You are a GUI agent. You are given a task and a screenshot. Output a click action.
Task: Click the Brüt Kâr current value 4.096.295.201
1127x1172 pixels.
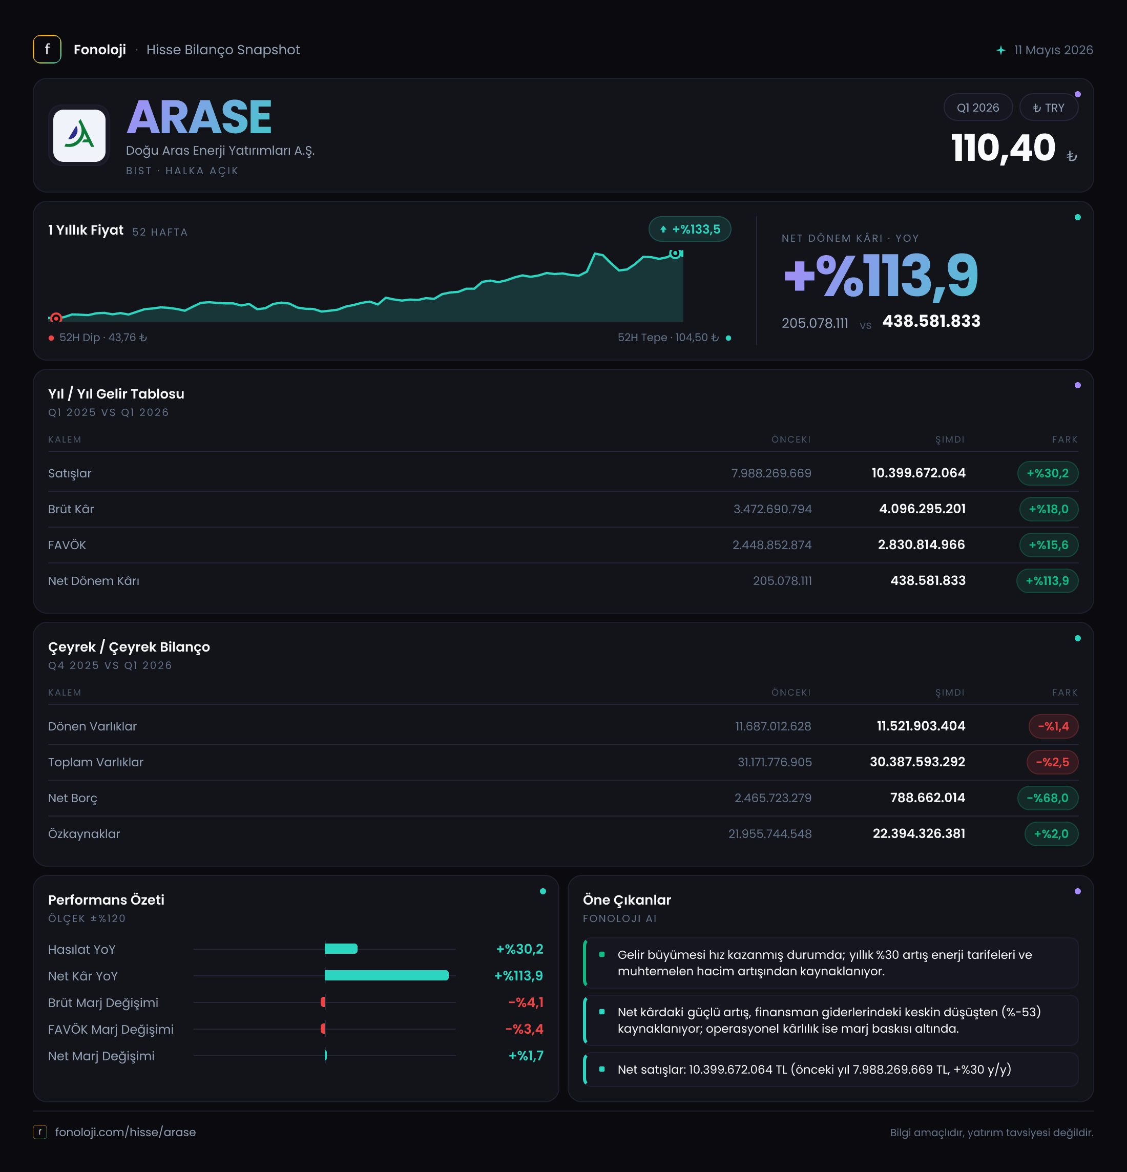[922, 509]
